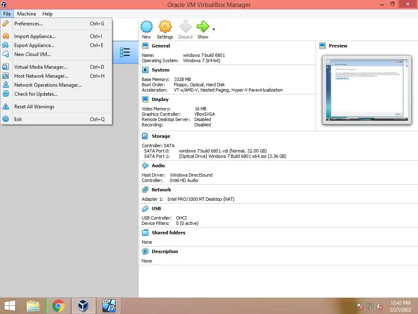Click the Windows 7 VM taskbar icon
Screen dimensions: 418x314
click(109, 306)
